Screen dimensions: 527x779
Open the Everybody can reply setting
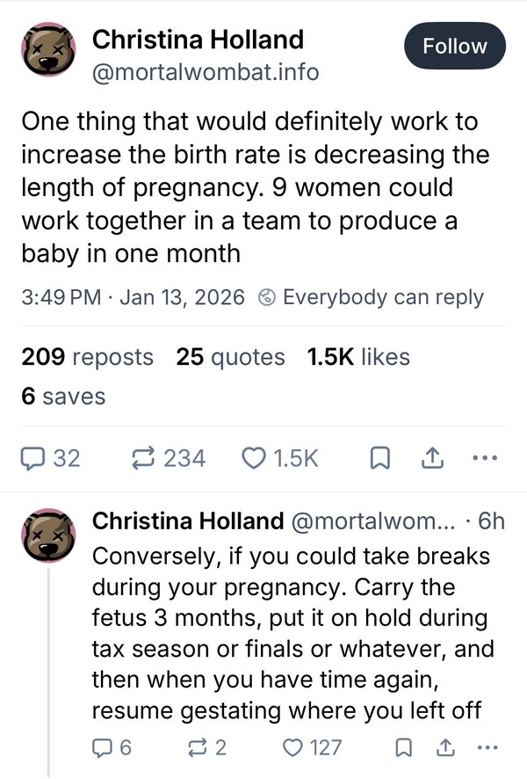click(x=371, y=297)
